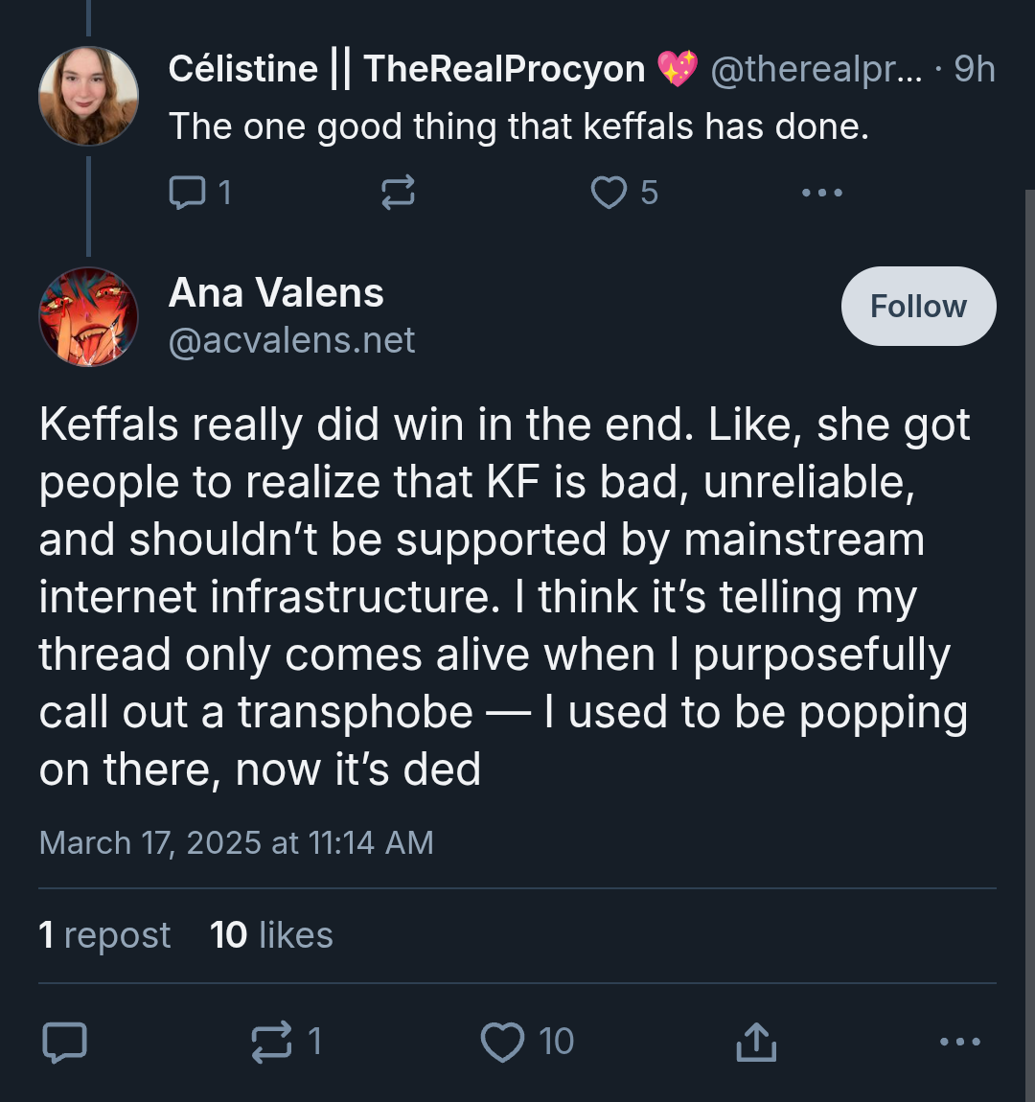Like Ana Valens's post with heart icon
The height and width of the screenshot is (1102, 1035).
pos(502,1042)
